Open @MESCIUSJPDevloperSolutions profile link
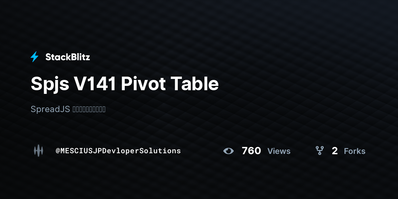This screenshot has width=398, height=199. pos(118,151)
